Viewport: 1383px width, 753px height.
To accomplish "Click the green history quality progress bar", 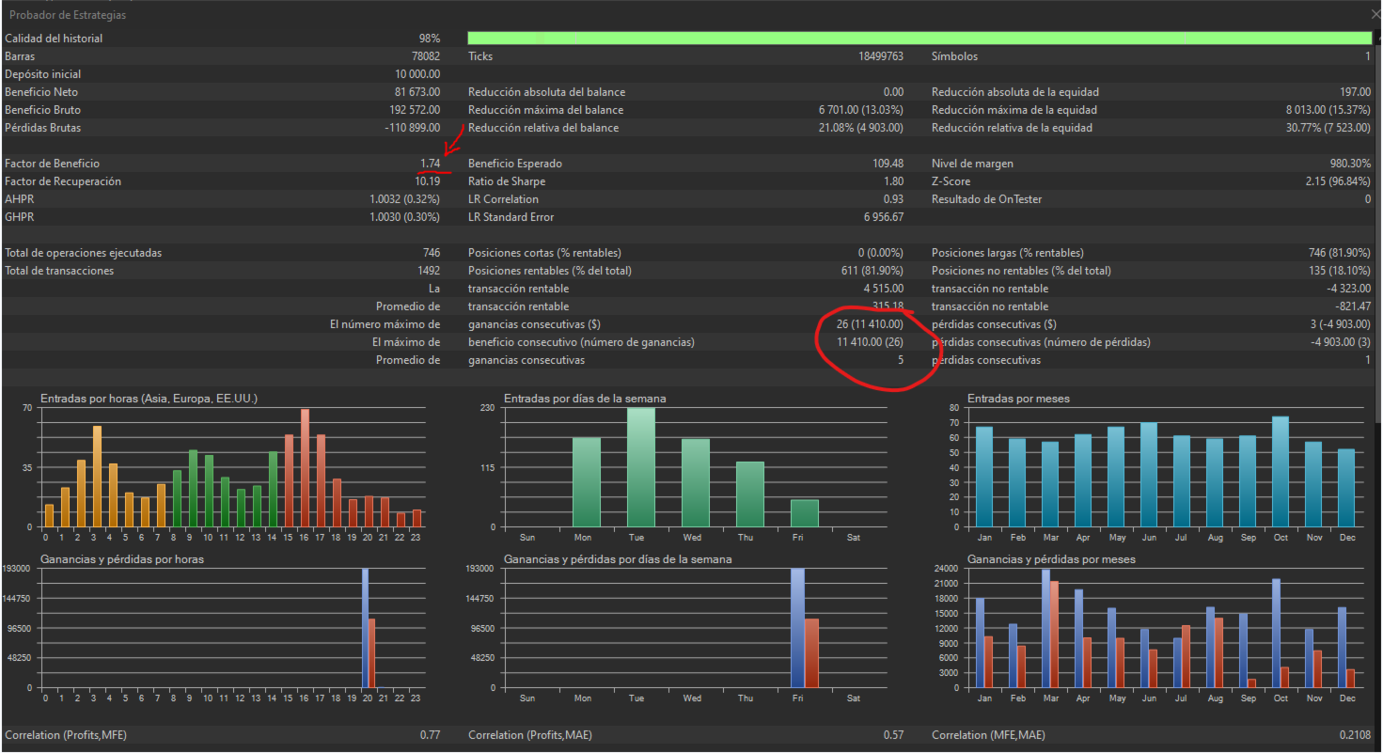I will (x=919, y=38).
